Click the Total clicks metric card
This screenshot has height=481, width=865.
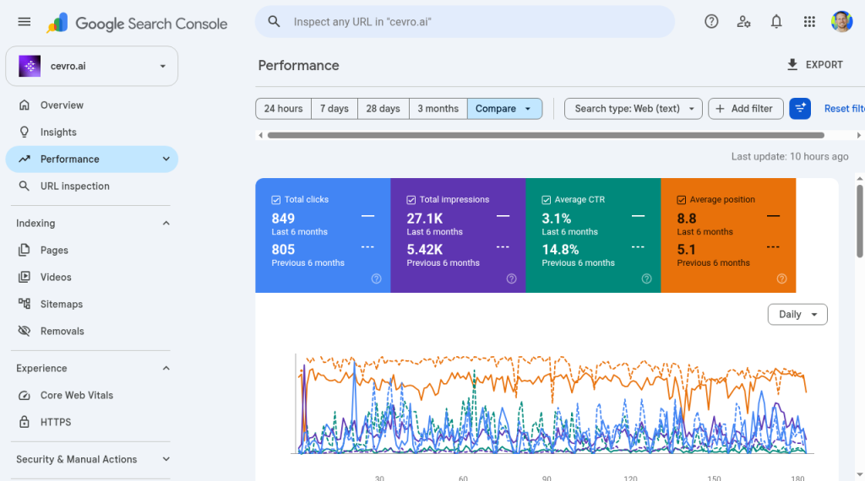pyautogui.click(x=323, y=235)
